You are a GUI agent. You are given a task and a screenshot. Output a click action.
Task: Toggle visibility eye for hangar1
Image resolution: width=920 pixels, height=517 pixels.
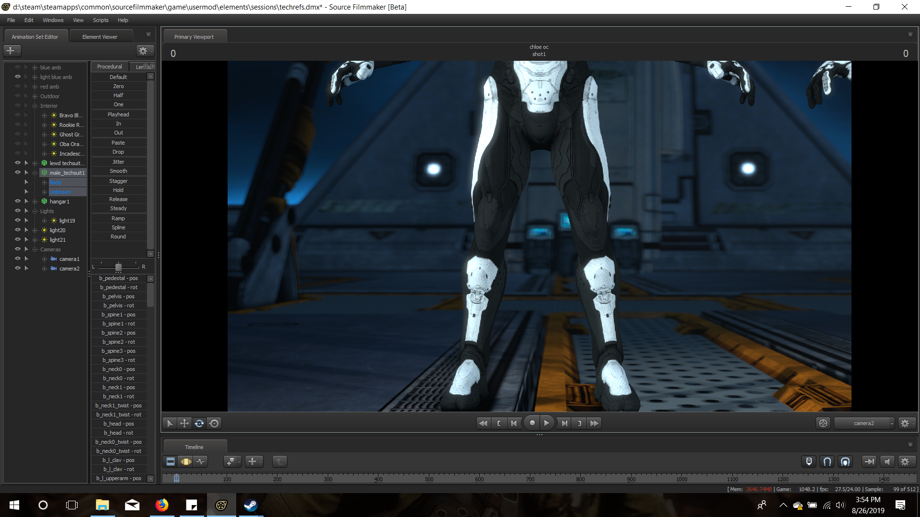point(18,201)
